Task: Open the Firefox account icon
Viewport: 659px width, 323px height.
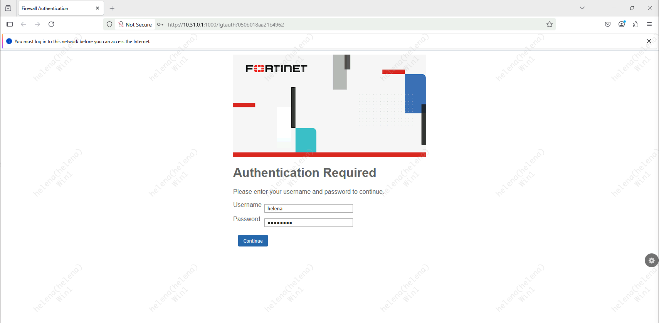Action: click(x=622, y=24)
